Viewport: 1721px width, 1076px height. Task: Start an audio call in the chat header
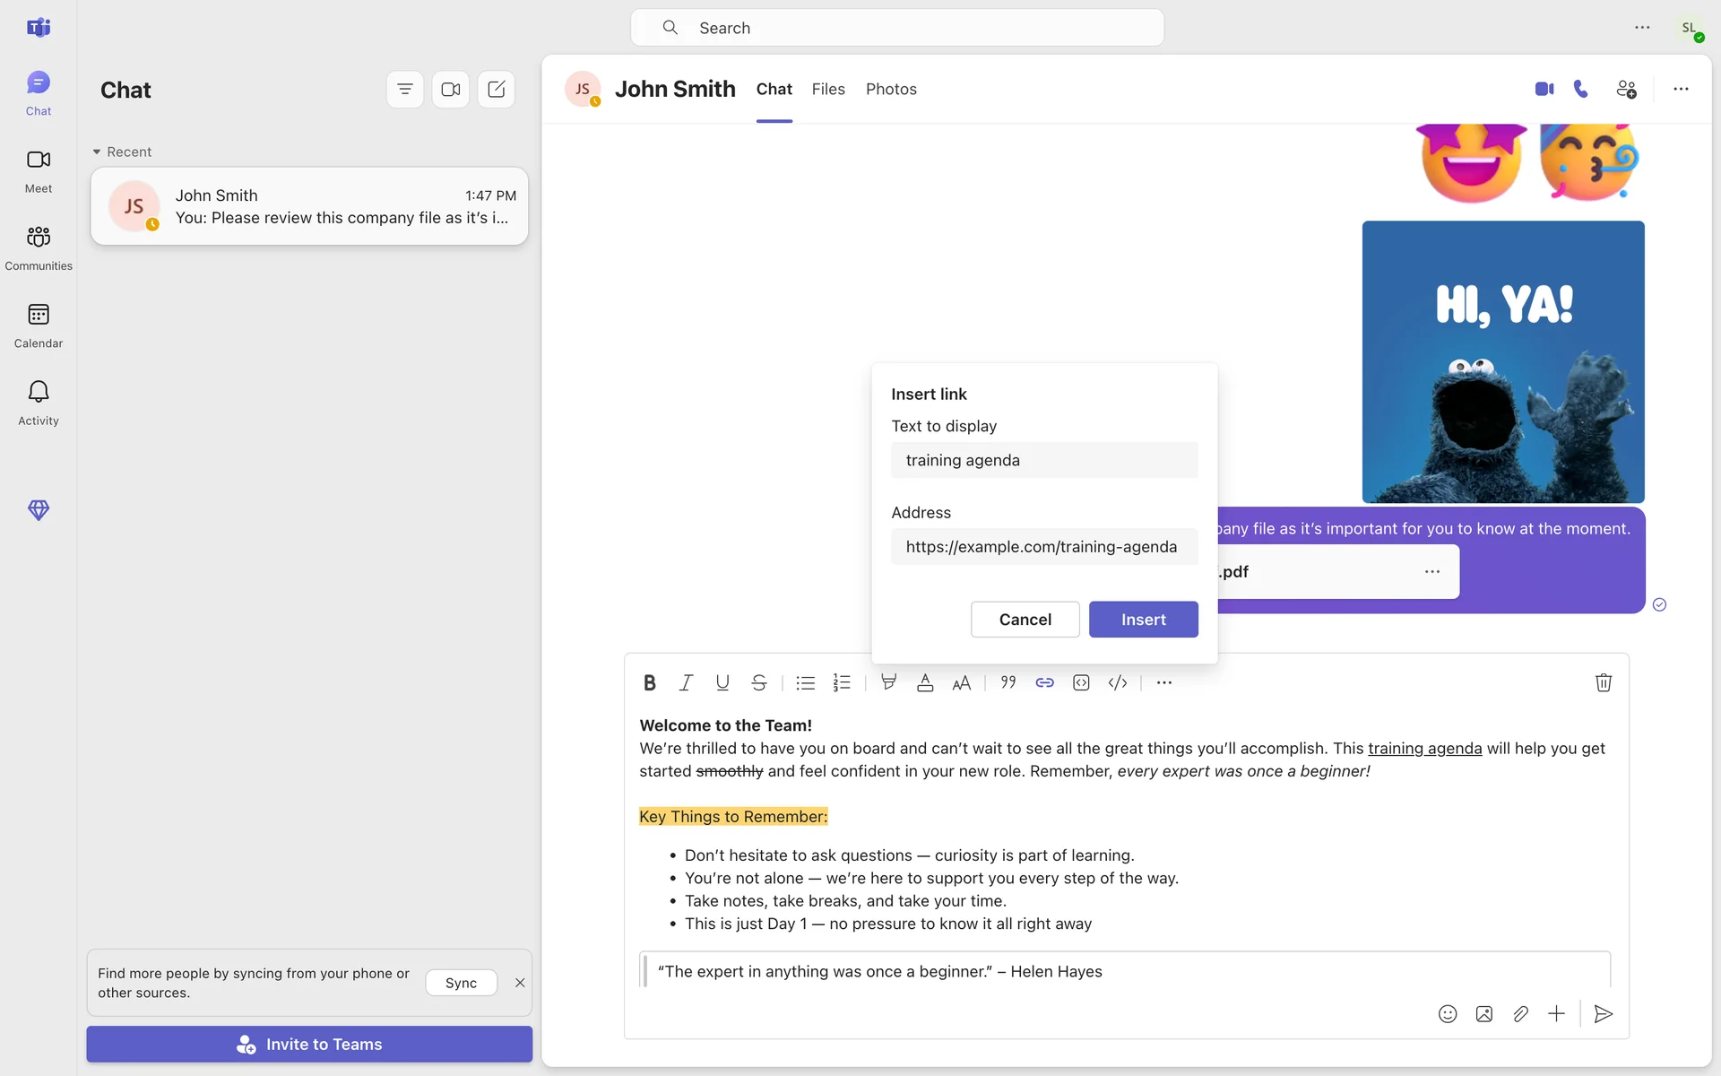click(x=1581, y=89)
